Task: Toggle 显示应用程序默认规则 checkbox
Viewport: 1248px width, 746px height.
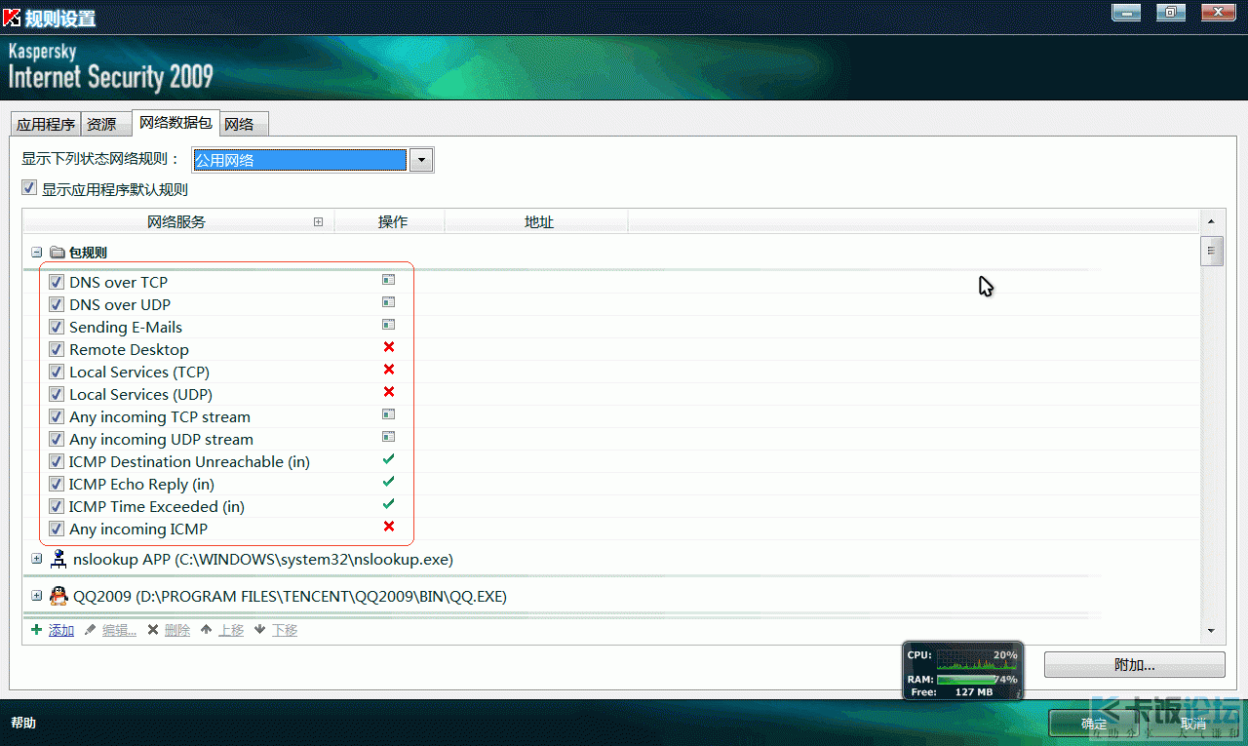Action: (29, 188)
